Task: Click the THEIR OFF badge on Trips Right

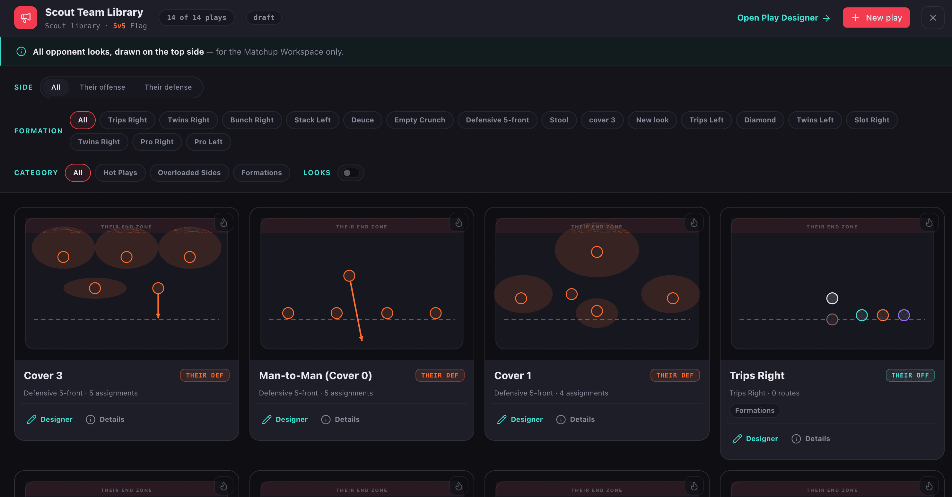Action: [910, 375]
